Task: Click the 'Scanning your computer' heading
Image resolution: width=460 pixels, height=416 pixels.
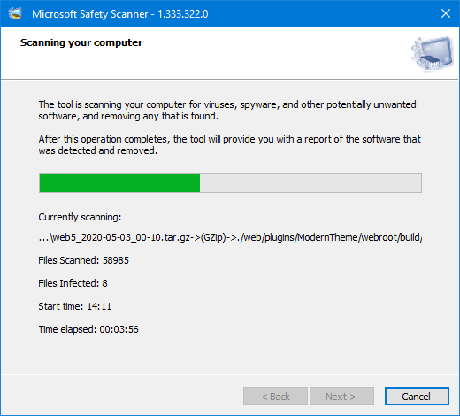Action: point(81,42)
